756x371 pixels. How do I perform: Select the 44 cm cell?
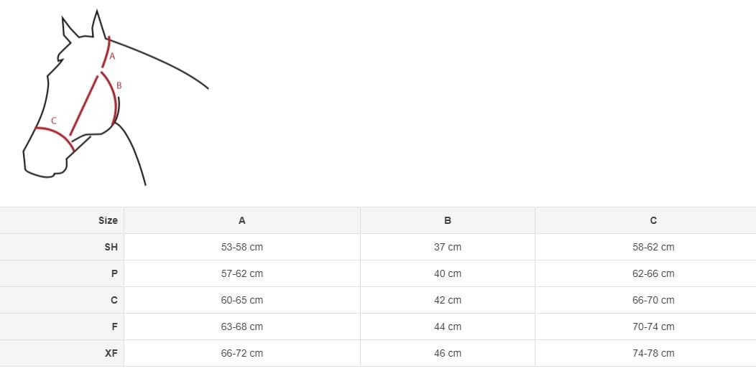click(448, 327)
